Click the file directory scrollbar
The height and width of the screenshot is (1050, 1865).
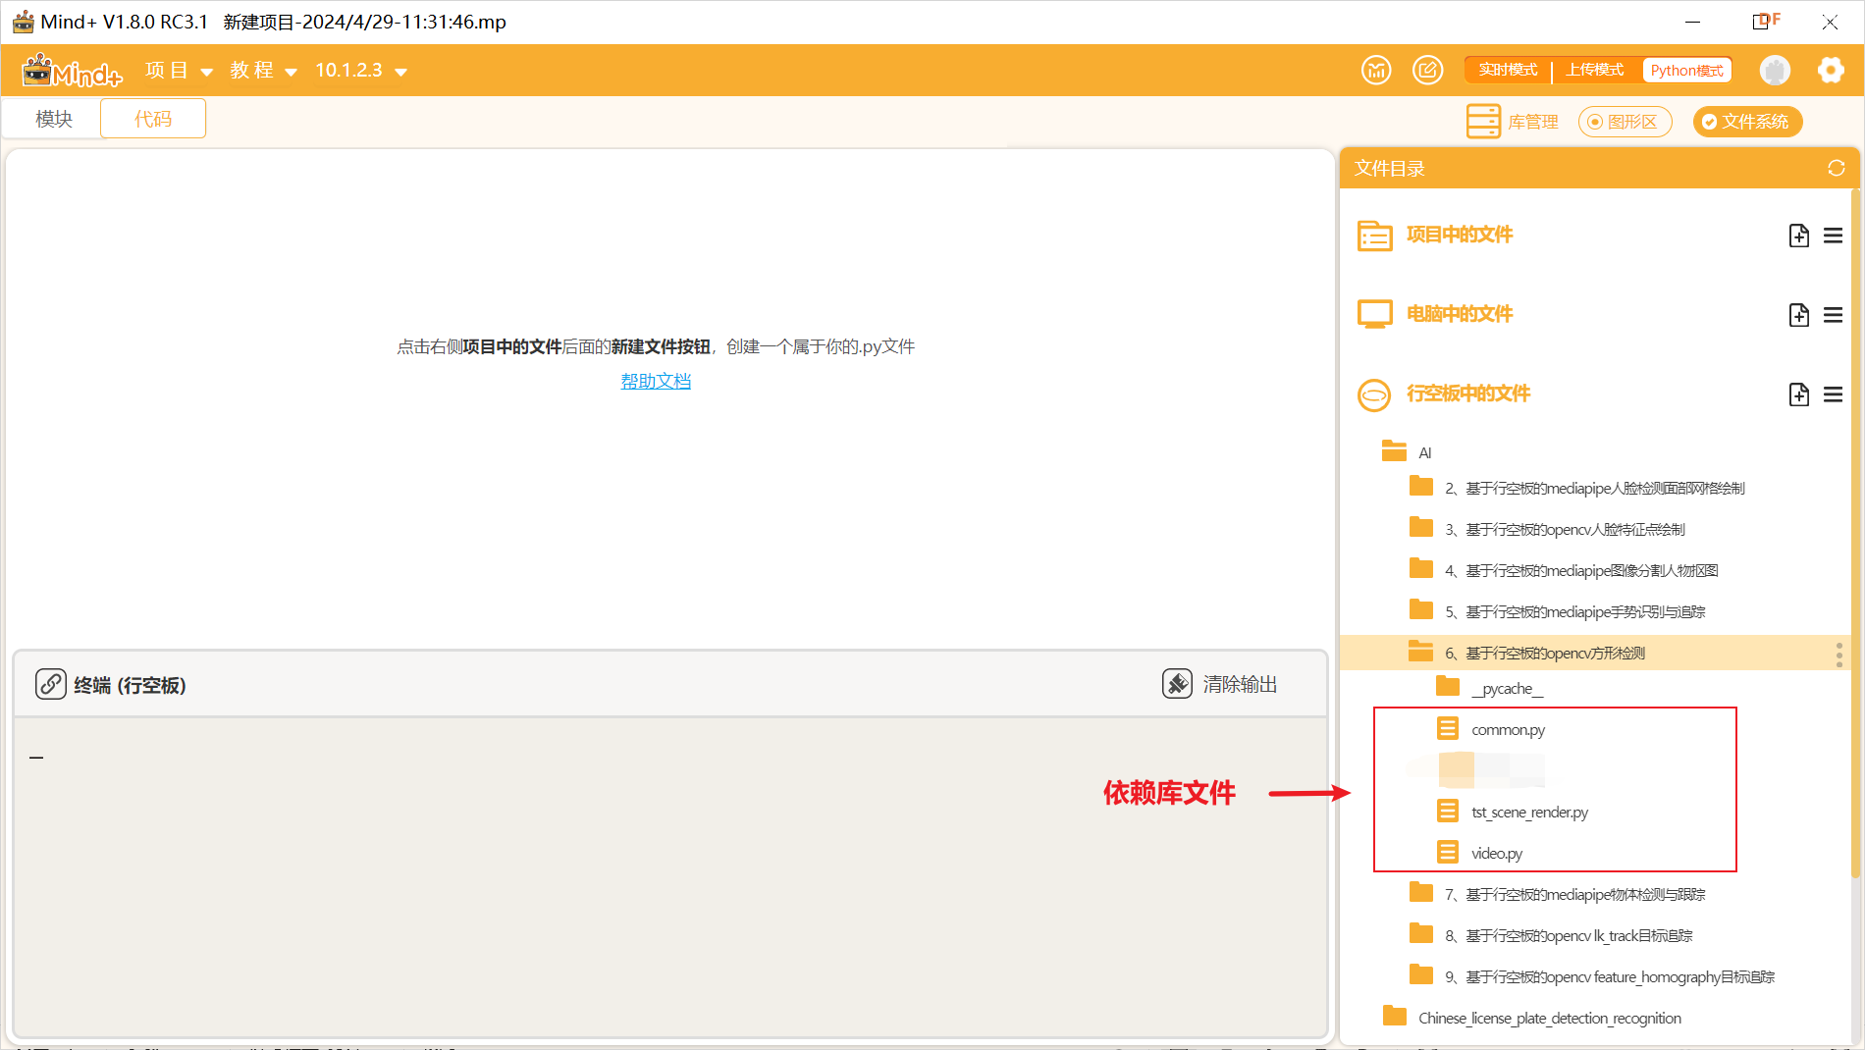pos(1855,535)
